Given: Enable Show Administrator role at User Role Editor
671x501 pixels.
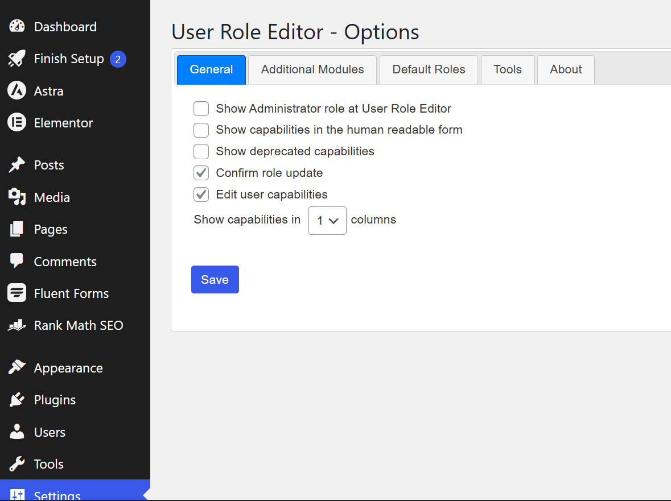Looking at the screenshot, I should click(201, 109).
